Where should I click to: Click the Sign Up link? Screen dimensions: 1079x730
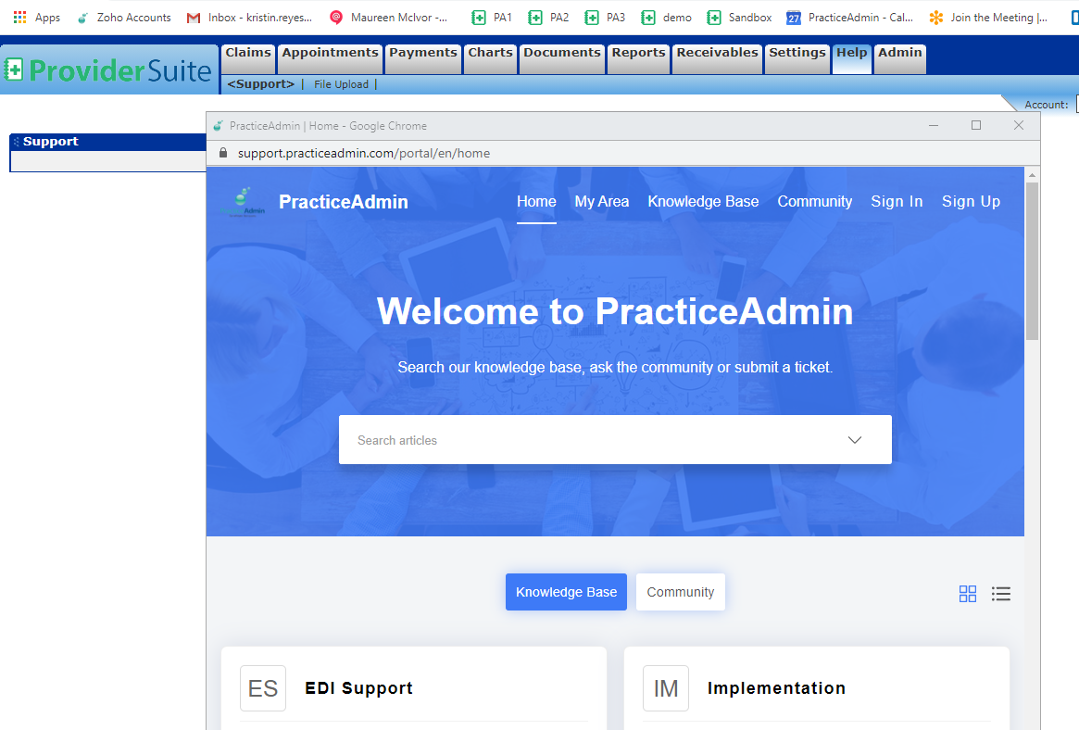971,202
